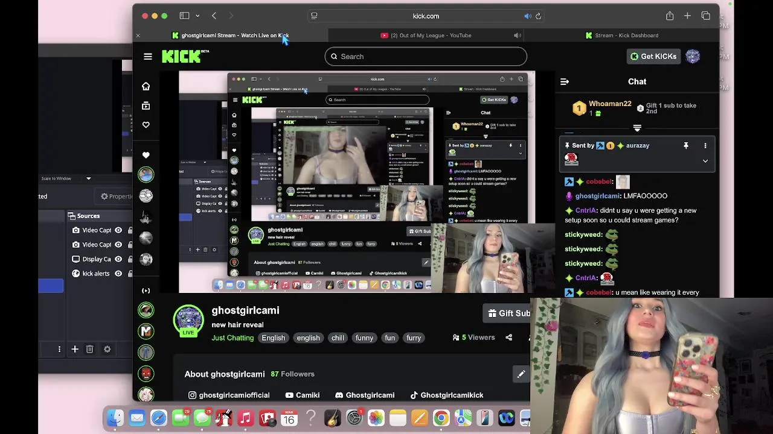Collapse the chat panel arrow icon

[565, 81]
